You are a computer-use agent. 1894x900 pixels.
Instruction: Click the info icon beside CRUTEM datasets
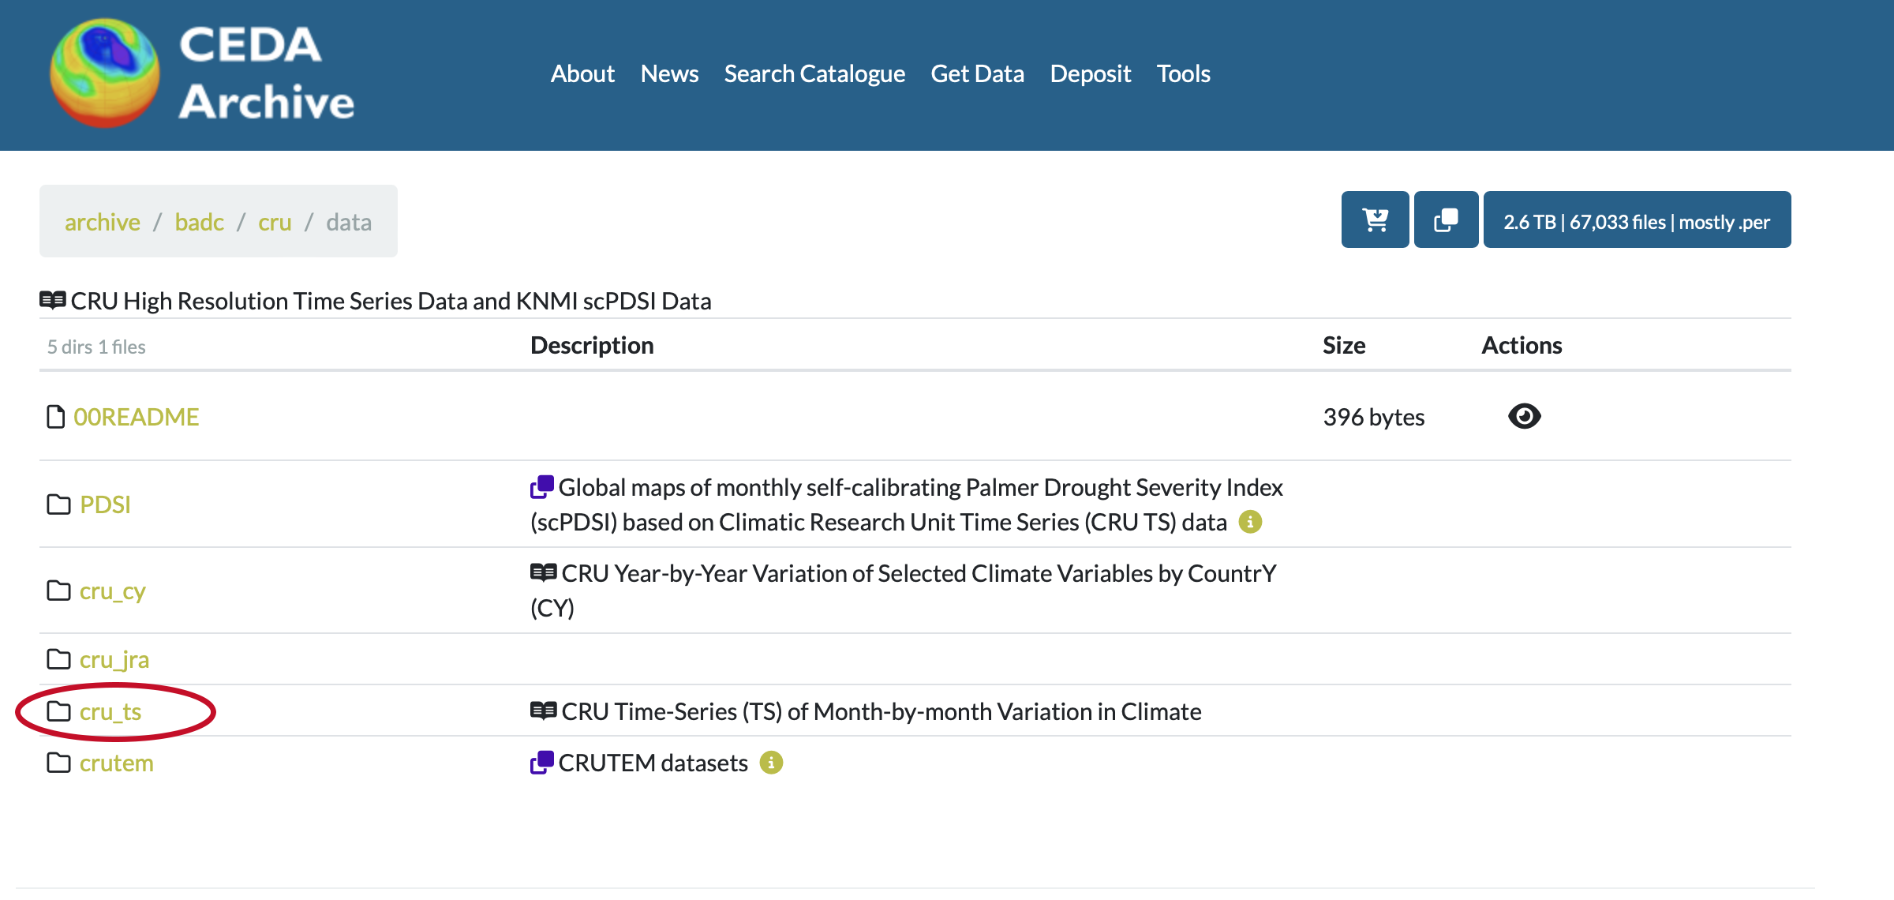771,763
